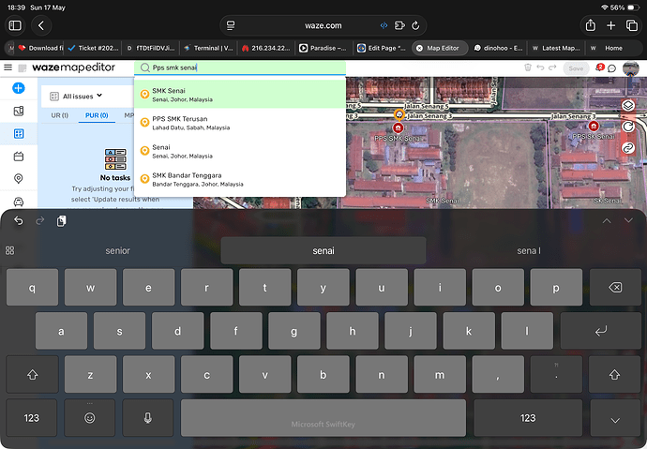Click the keyboard down chevron for next field
The height and width of the screenshot is (449, 647).
coord(628,220)
